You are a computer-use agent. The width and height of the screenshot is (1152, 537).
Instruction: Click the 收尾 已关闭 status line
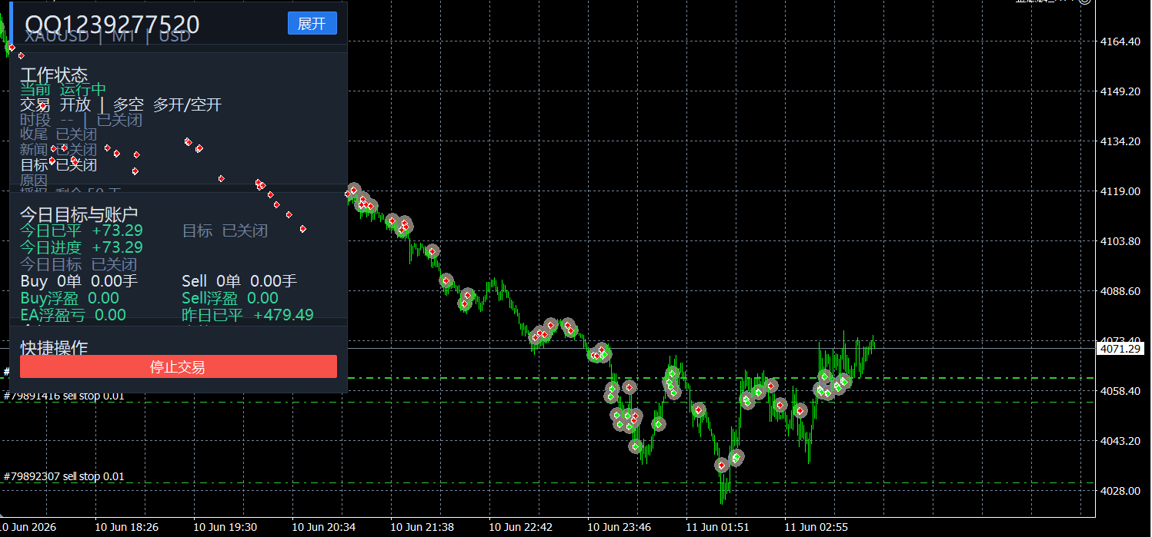tap(58, 134)
